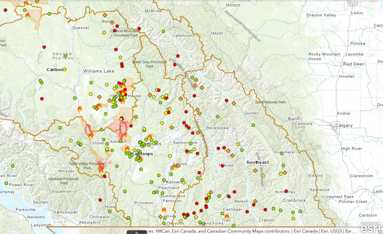This screenshot has height=234, width=383.
Task: Click the flame icon near Oliver
Action: (164, 210)
